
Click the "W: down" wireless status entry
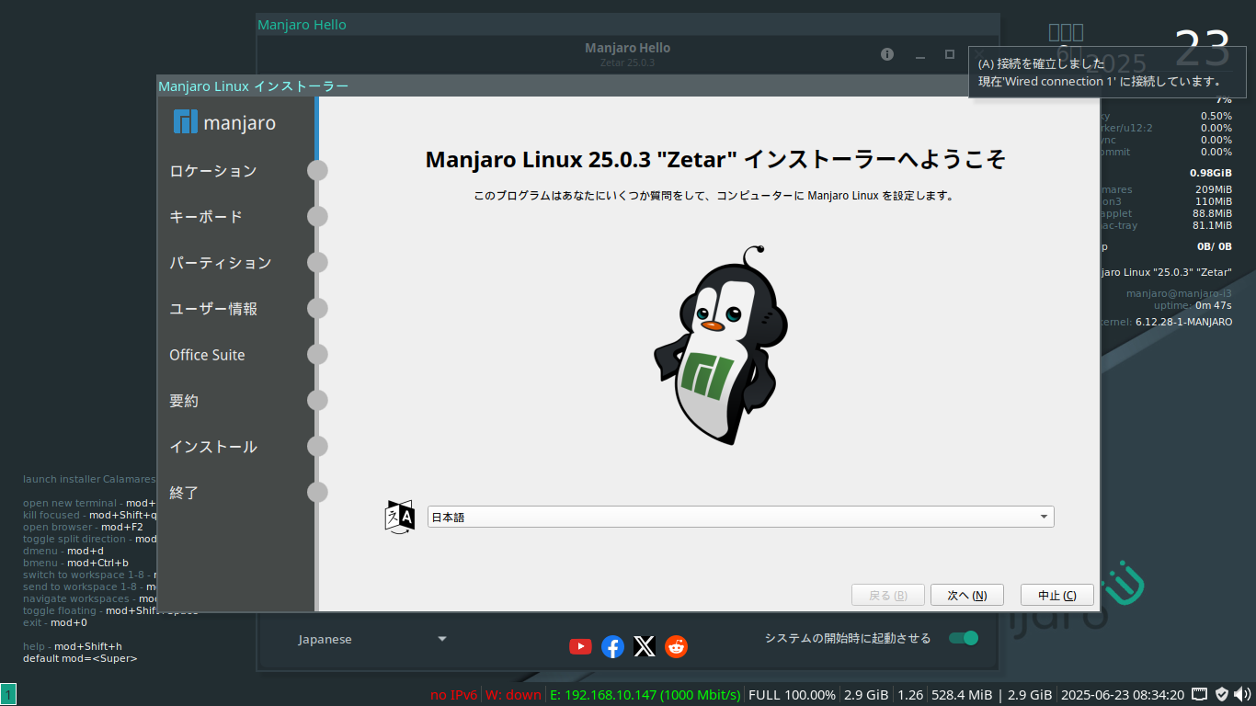tap(513, 695)
